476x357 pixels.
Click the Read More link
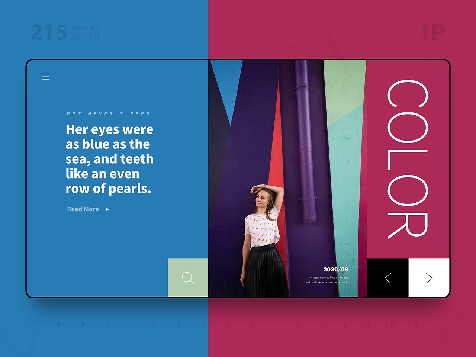click(x=83, y=209)
